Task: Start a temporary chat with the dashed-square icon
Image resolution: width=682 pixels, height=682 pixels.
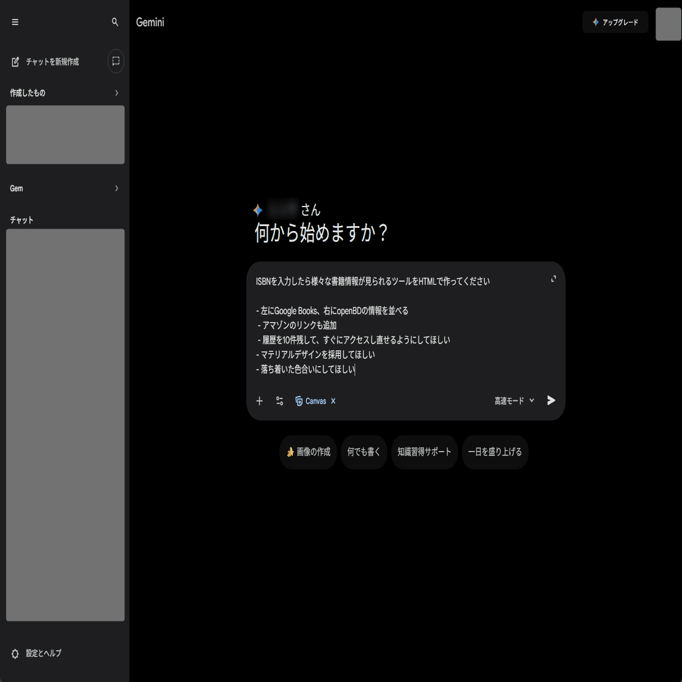Action: point(115,61)
